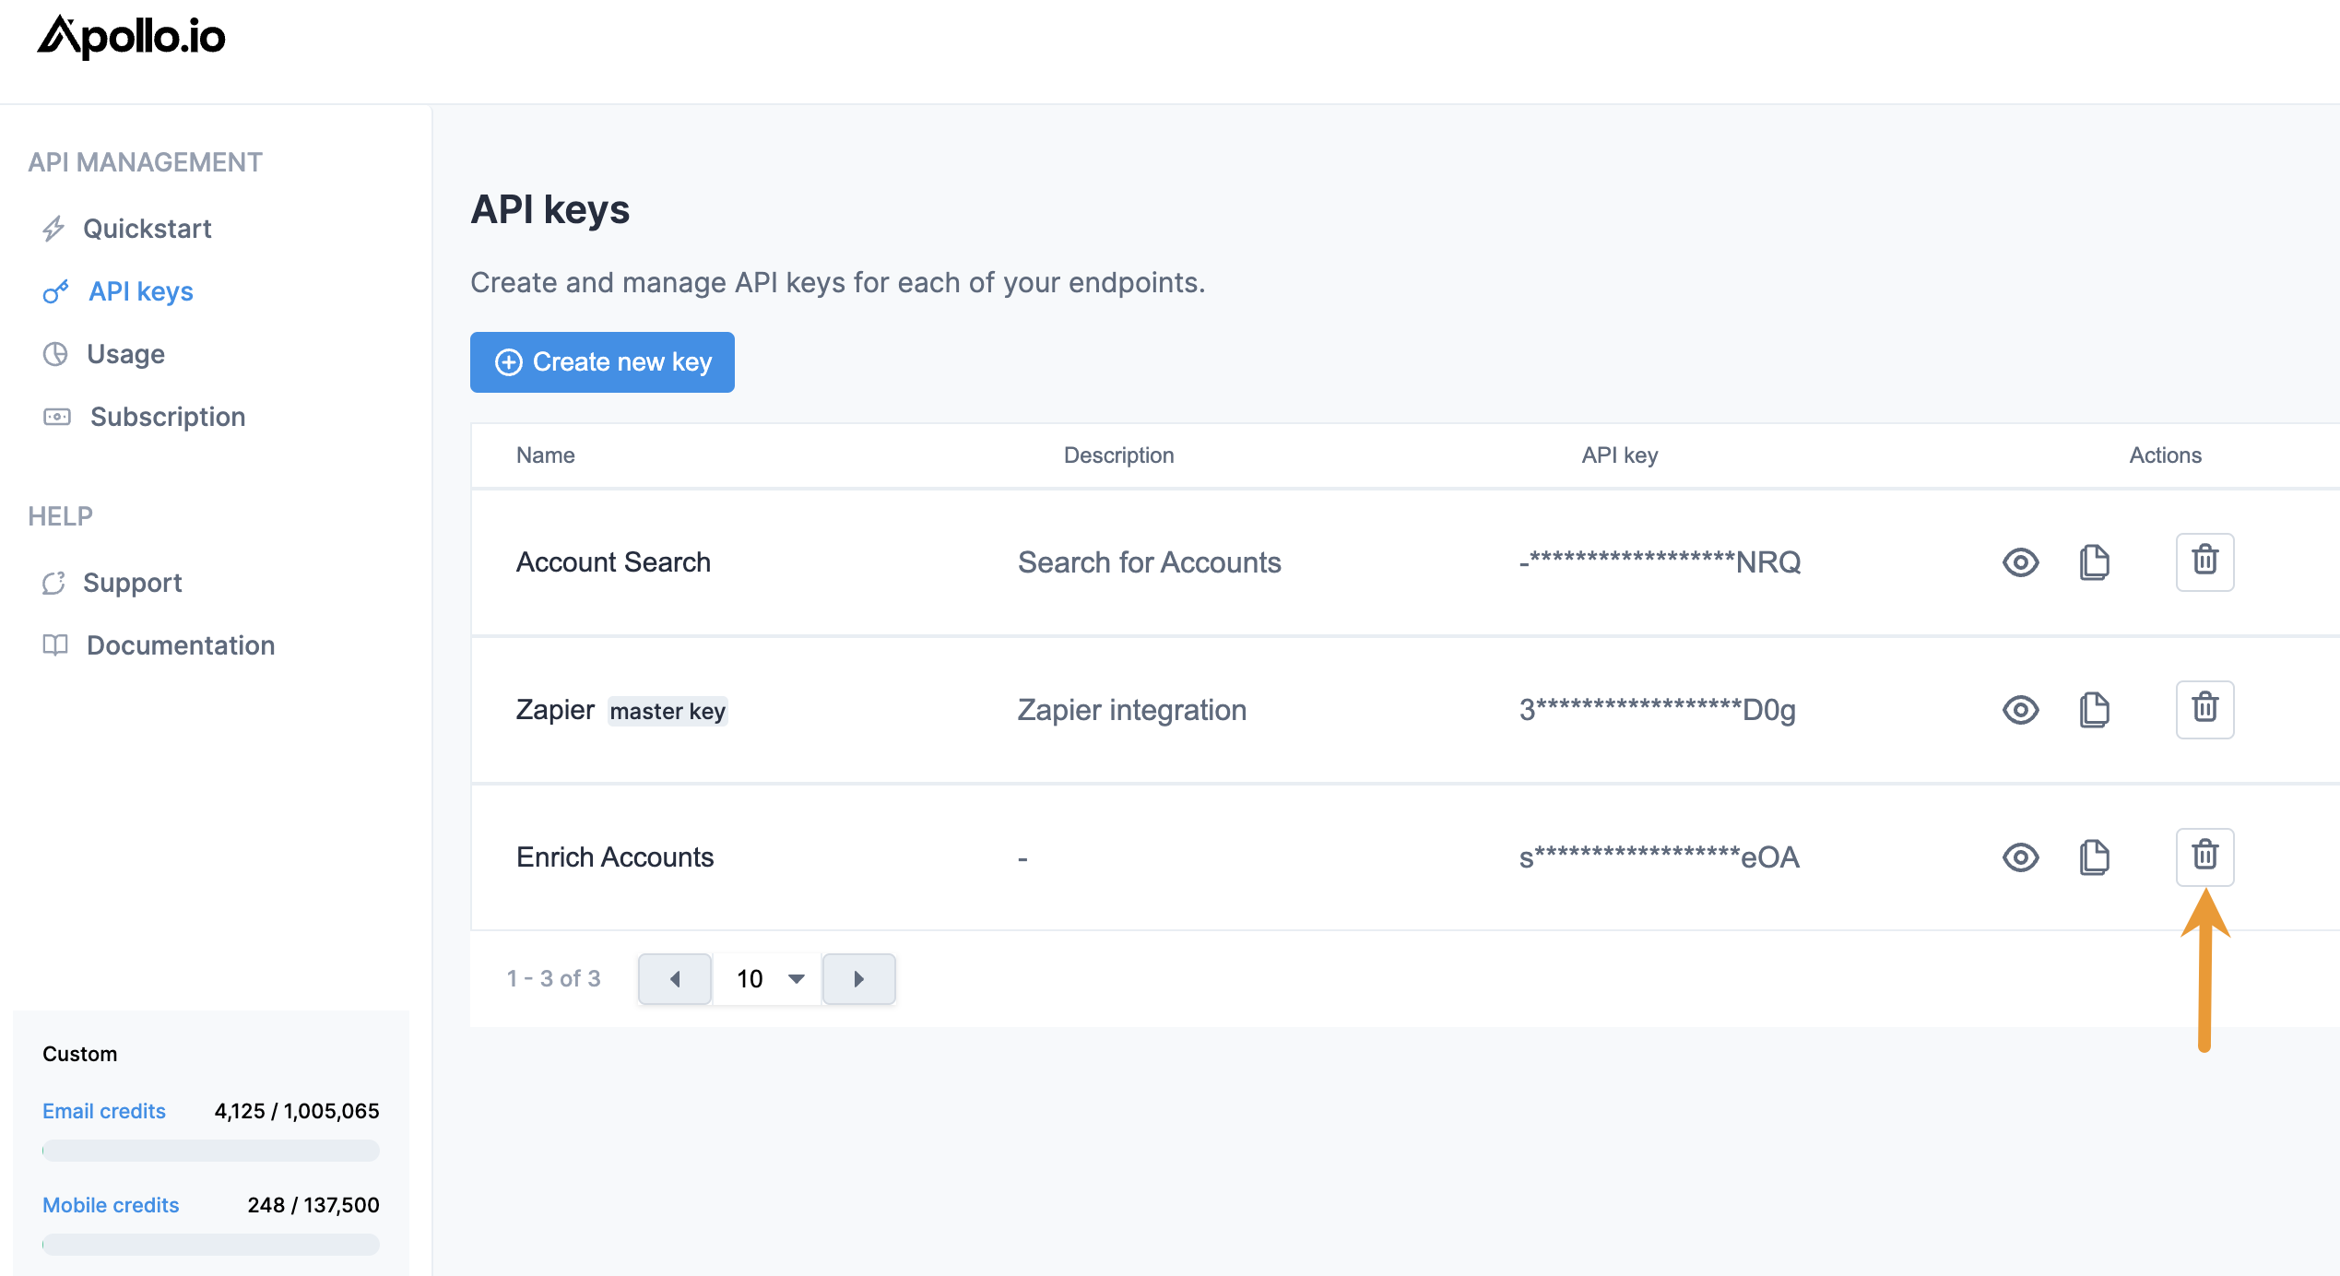The image size is (2340, 1276).
Task: Select the Zapier key name
Action: tap(555, 710)
